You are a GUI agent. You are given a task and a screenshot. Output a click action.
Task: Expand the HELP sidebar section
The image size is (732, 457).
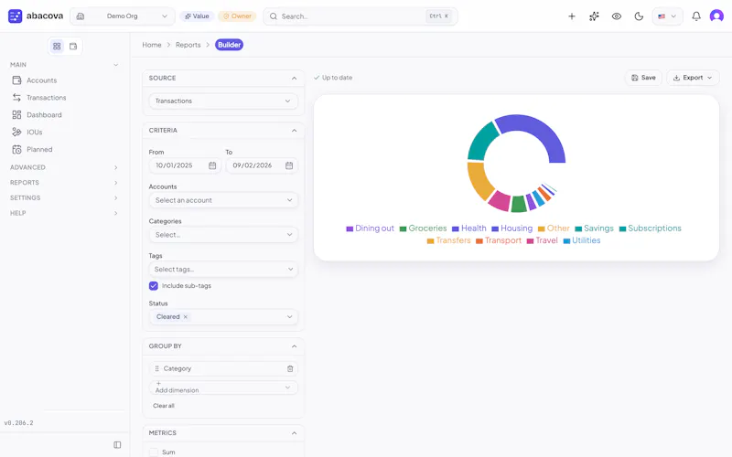64,213
